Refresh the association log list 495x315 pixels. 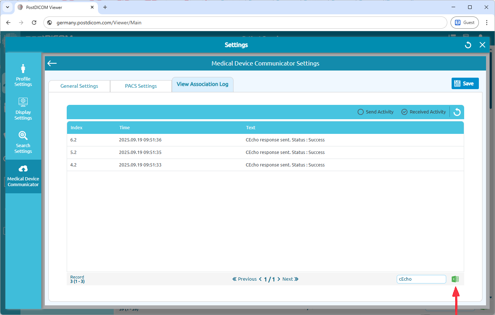click(457, 112)
